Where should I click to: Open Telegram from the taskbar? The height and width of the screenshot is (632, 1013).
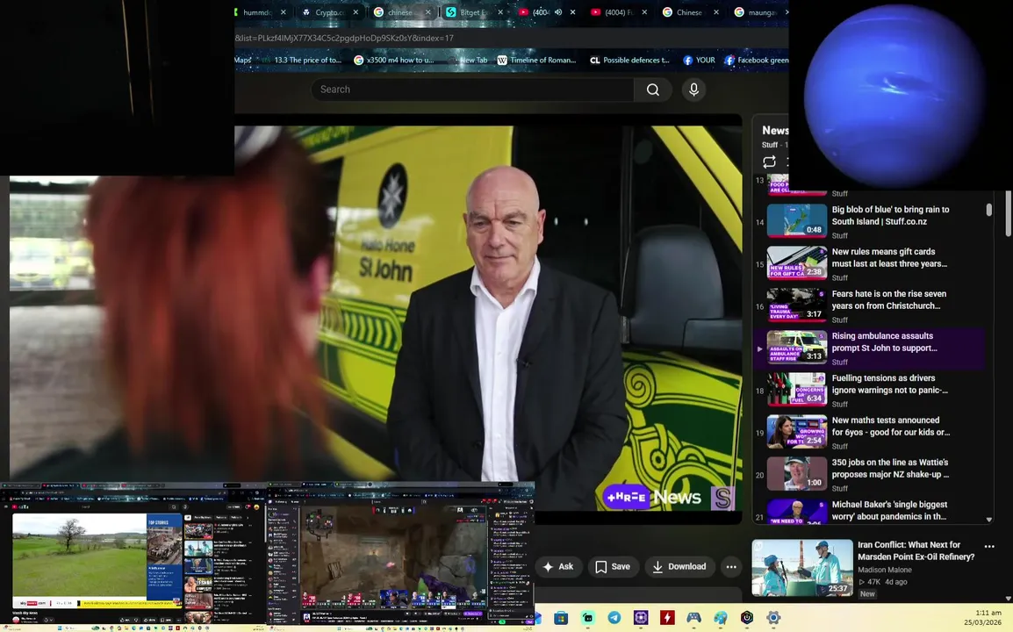click(614, 618)
